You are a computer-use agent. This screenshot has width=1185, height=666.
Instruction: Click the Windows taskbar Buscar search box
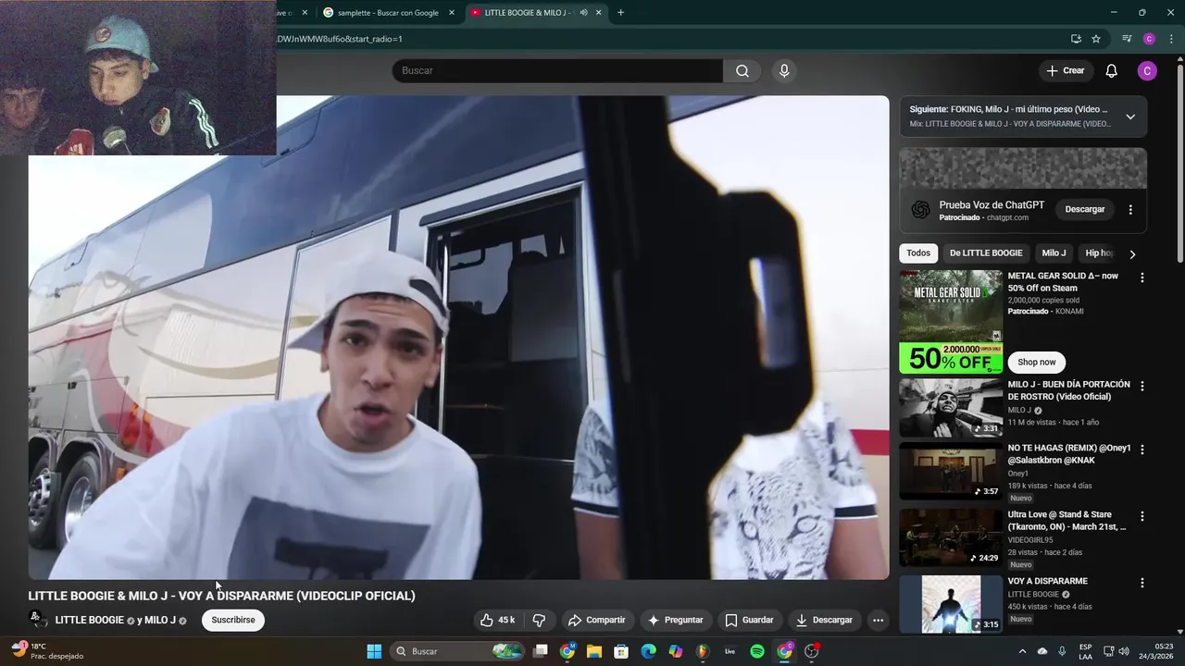(457, 651)
